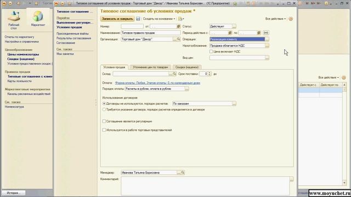Screen dimensions: 351x197
Task: Open the 'Форма оплаты' payment link
Action: (157, 83)
